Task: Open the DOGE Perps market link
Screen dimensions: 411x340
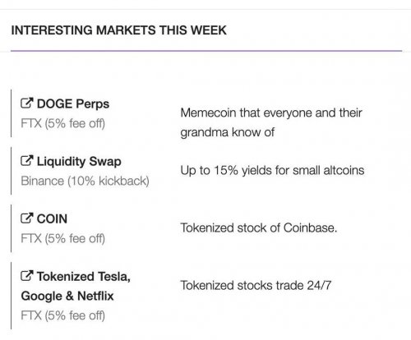Action: point(73,104)
